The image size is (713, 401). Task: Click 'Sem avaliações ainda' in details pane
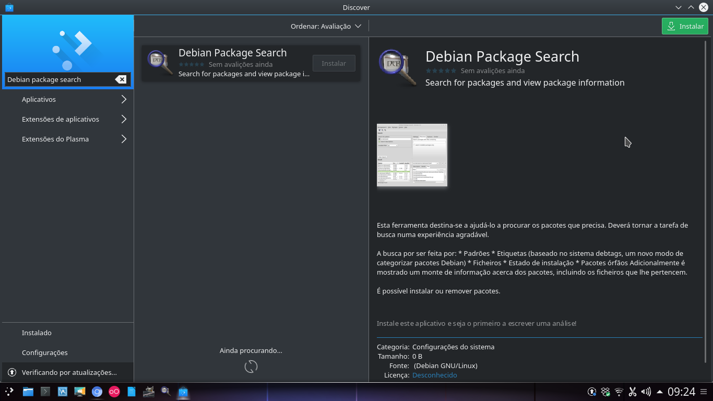point(493,70)
